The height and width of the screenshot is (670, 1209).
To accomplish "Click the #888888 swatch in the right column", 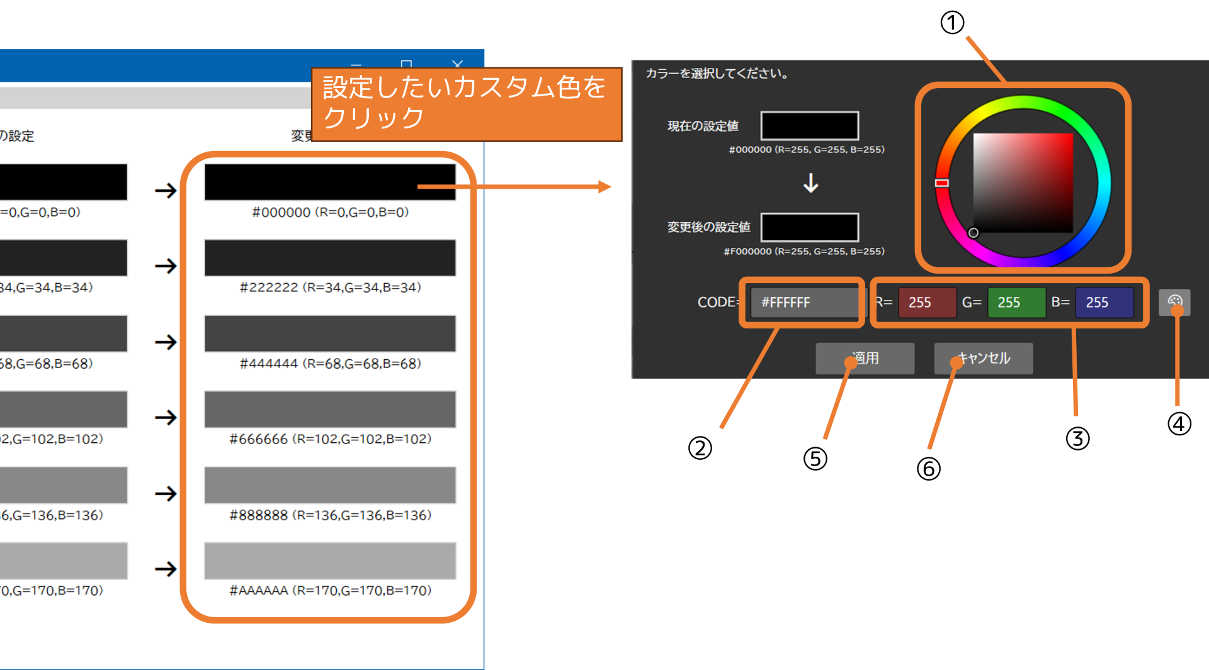I will coord(329,485).
